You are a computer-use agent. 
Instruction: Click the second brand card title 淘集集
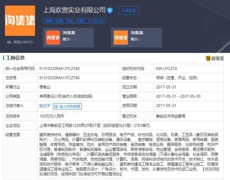point(137,33)
